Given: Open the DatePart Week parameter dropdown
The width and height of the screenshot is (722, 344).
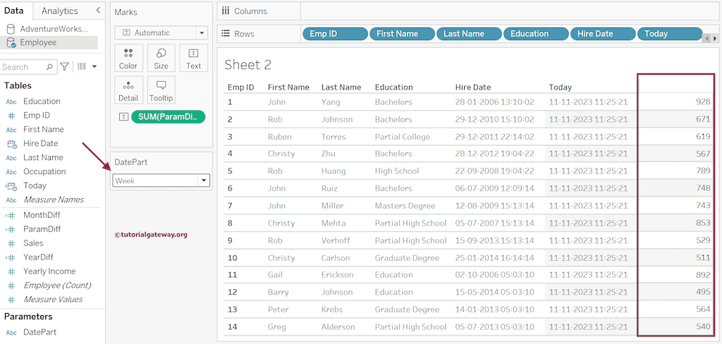Looking at the screenshot, I should [x=161, y=181].
